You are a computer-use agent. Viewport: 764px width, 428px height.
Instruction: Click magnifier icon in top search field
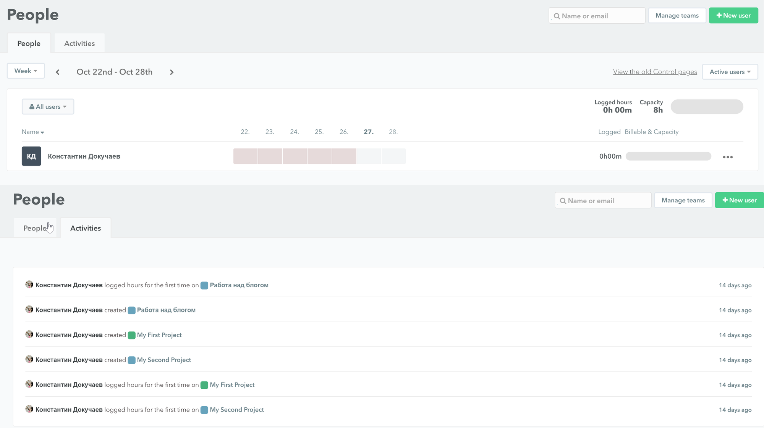click(x=557, y=16)
